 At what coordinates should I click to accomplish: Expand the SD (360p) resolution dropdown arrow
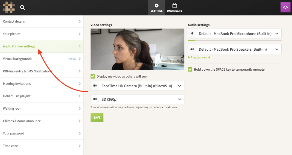[x=179, y=99]
